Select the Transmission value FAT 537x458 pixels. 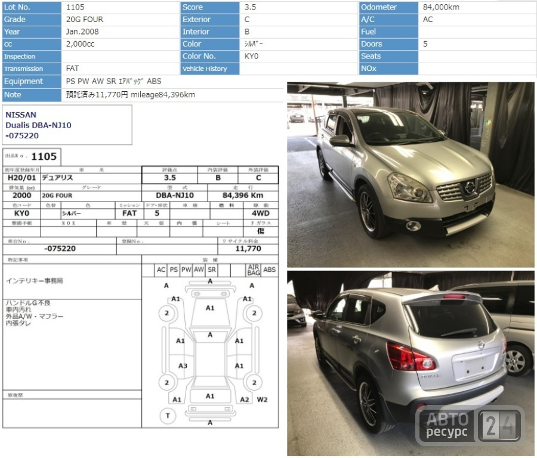pos(72,69)
